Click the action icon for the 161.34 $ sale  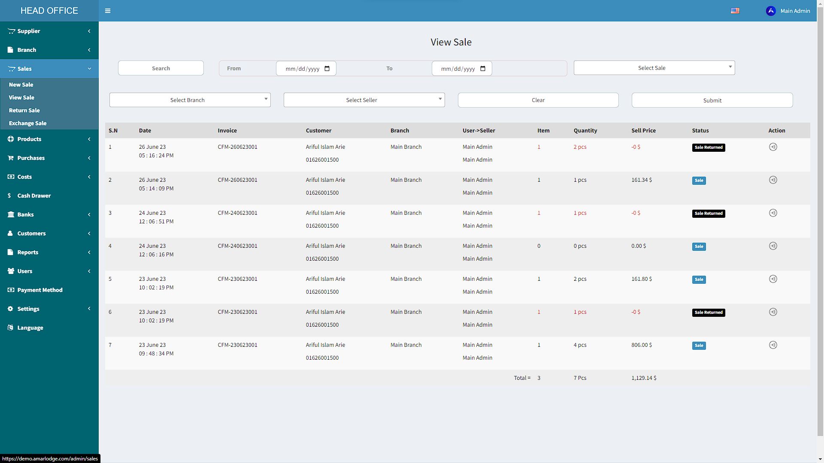(772, 180)
